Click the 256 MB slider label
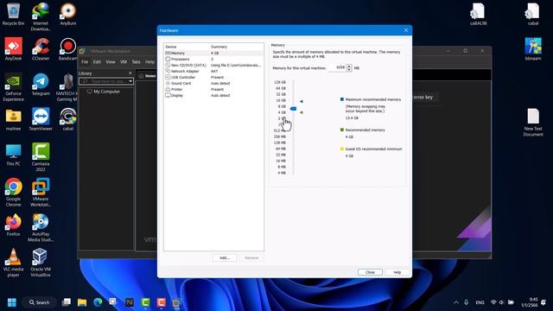The image size is (553, 311). pyautogui.click(x=280, y=136)
